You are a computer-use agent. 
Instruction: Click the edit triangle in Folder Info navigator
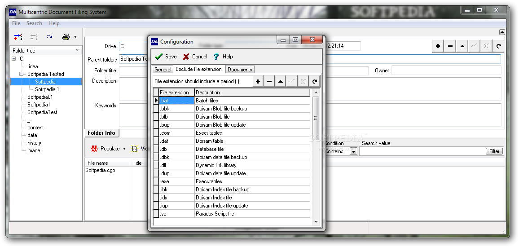click(462, 46)
